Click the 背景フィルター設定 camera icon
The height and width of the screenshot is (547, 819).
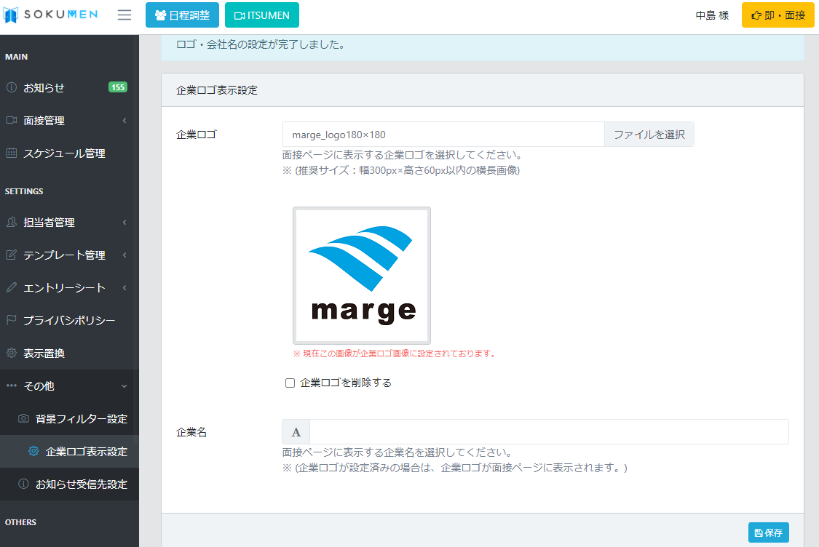coord(23,418)
